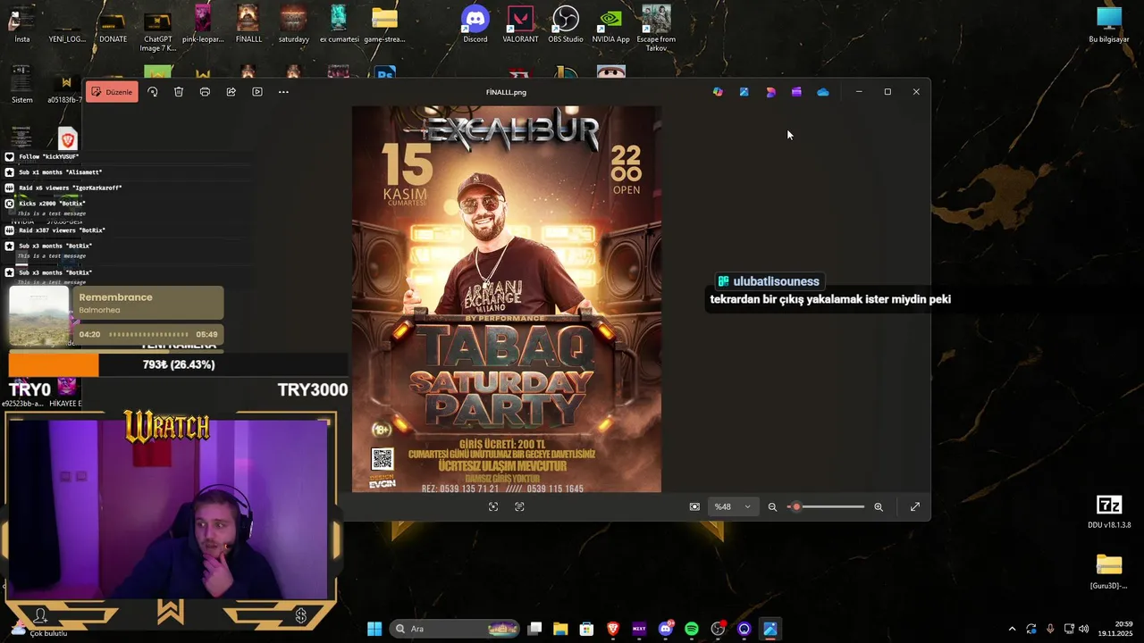
Task: Open Brave browser from the taskbar
Action: 613,629
